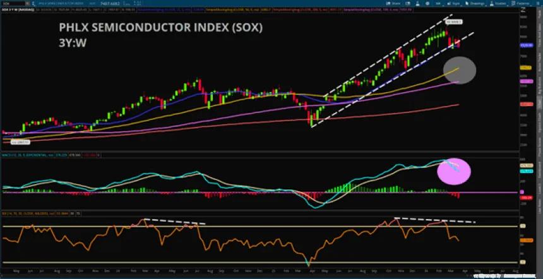Open the Patterns menu

coord(520,3)
